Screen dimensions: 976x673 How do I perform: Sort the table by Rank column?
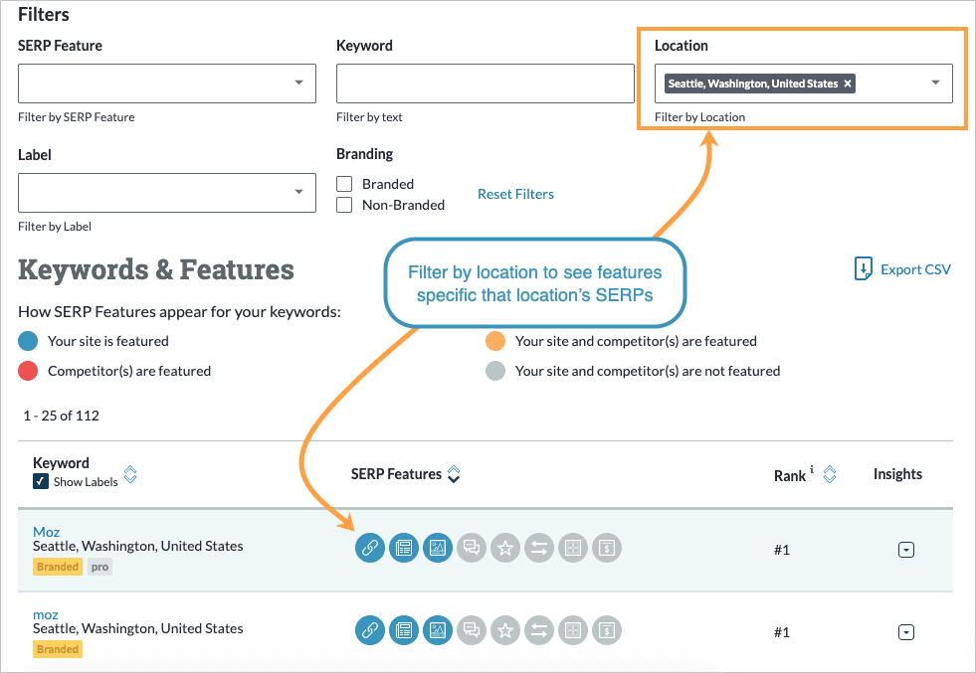pyautogui.click(x=830, y=474)
